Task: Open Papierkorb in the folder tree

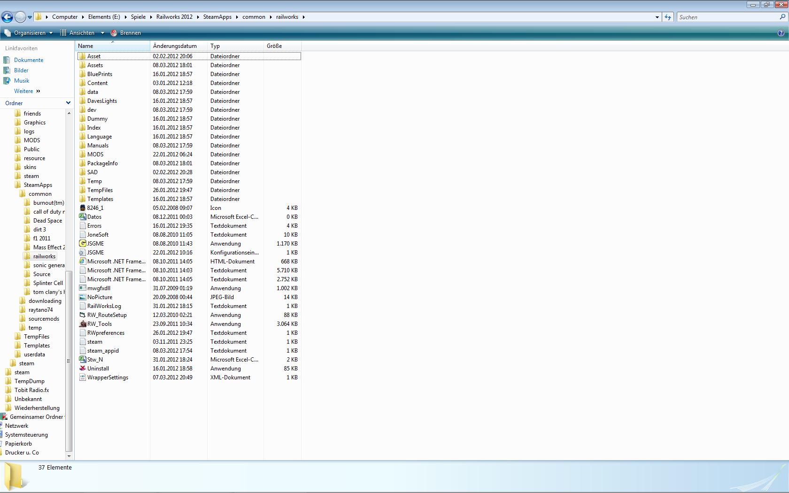Action: [x=18, y=444]
